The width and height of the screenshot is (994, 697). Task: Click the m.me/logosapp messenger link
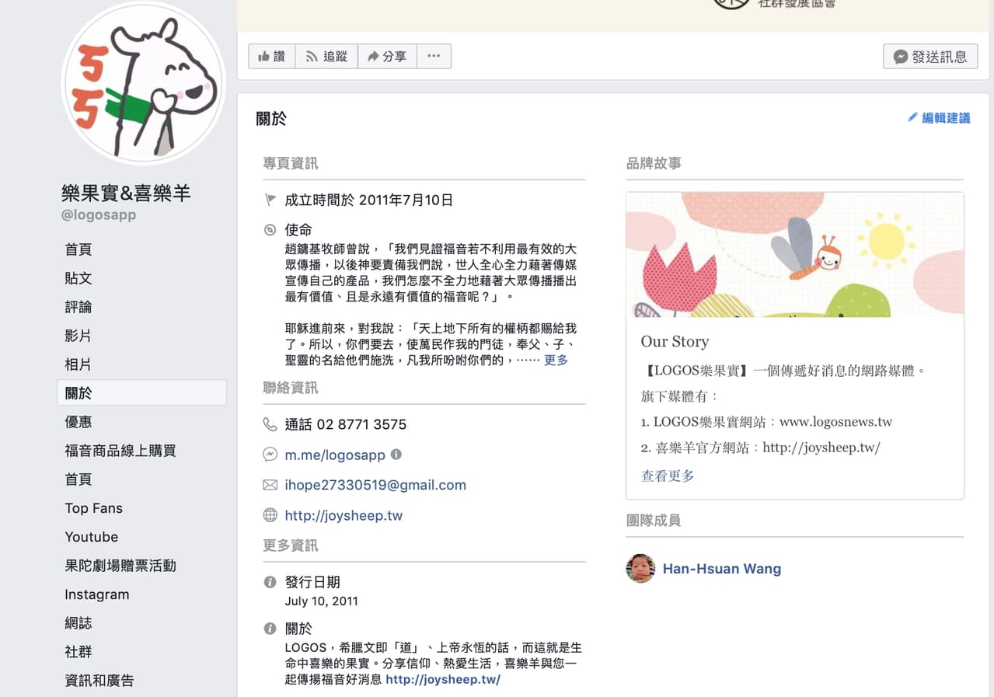coord(335,455)
